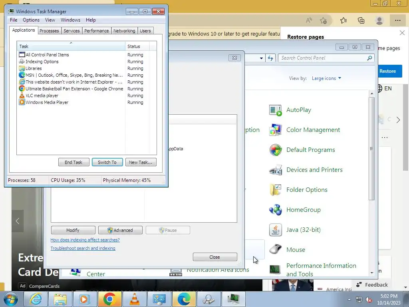The image size is (409, 307).
Task: Click Control Panel vertical scrollbar thumb
Action: [371, 149]
